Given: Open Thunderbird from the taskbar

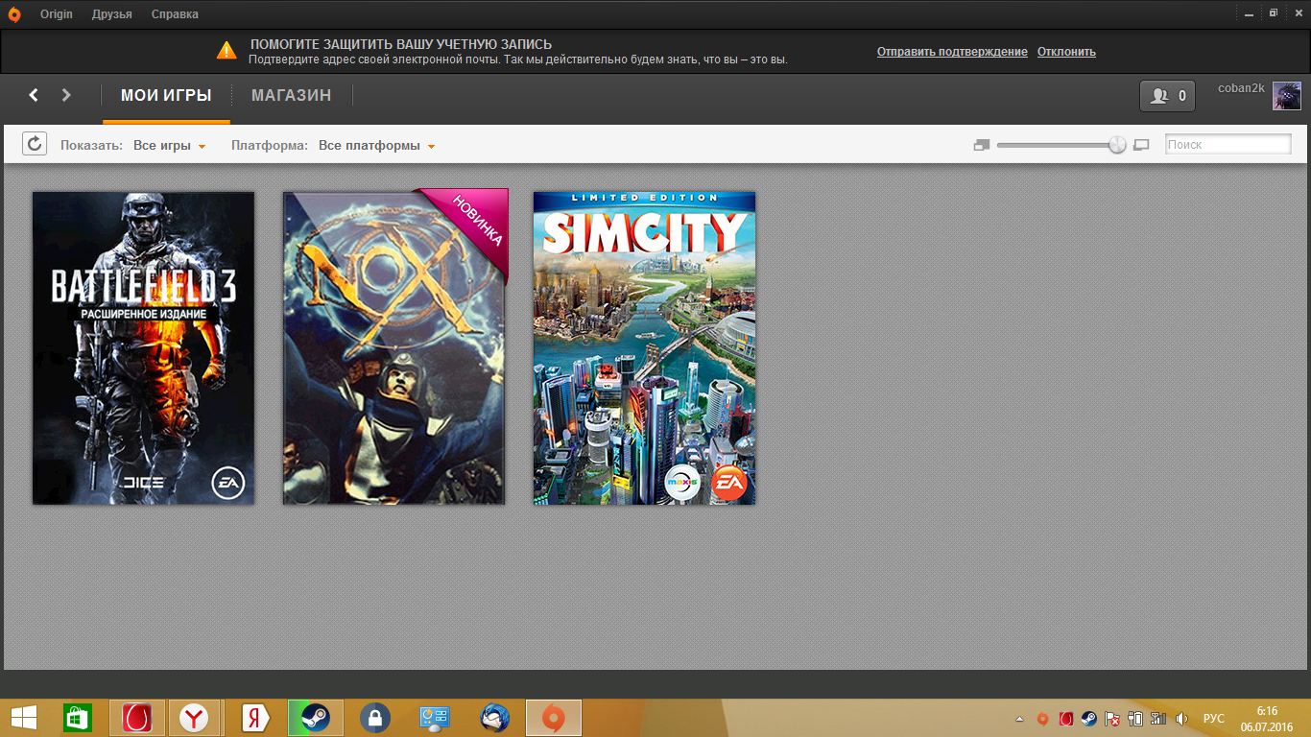Looking at the screenshot, I should [494, 718].
